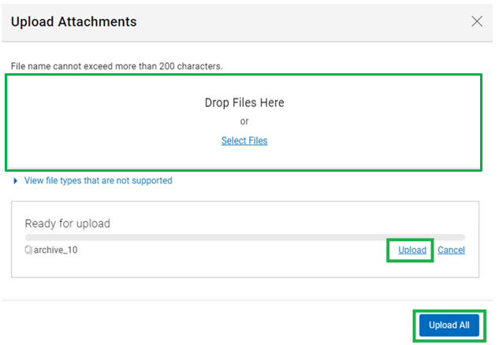Cancel the archive_10 upload
Screen dimensions: 499x345
coord(451,250)
